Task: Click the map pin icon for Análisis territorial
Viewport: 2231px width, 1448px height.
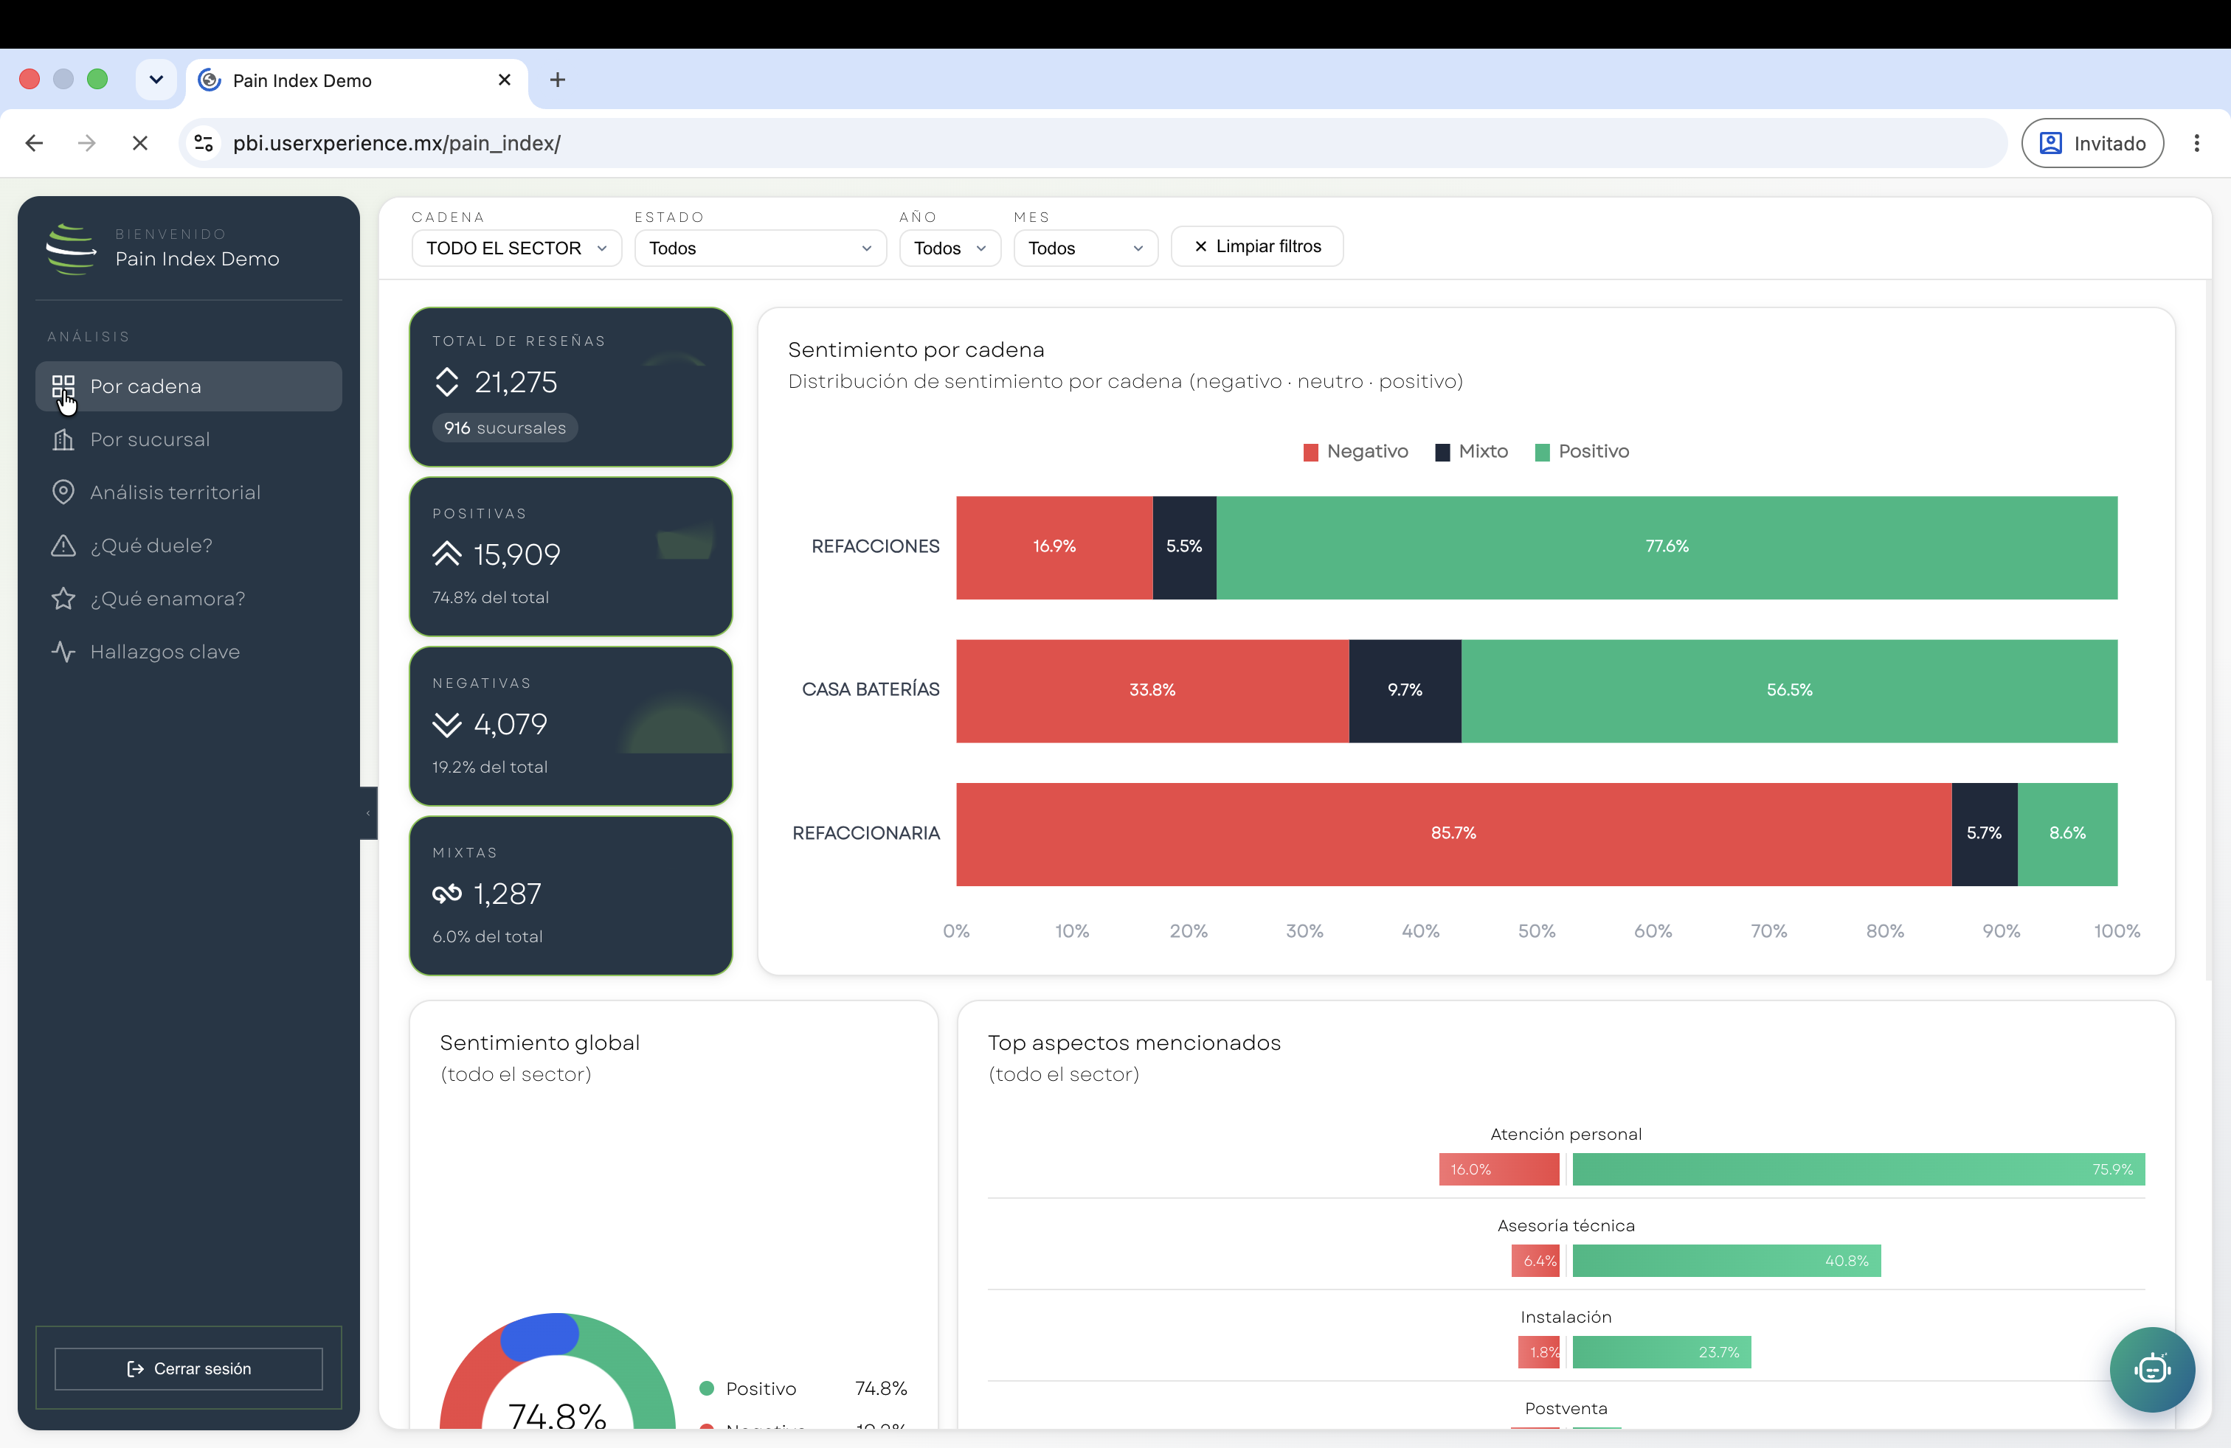Action: [63, 492]
